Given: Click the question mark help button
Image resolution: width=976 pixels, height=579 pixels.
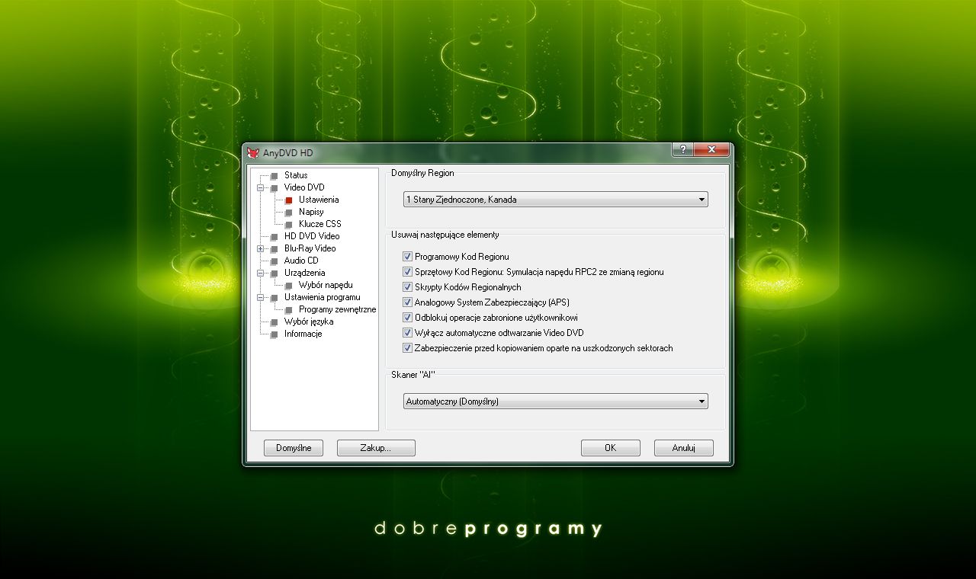Looking at the screenshot, I should click(x=682, y=149).
